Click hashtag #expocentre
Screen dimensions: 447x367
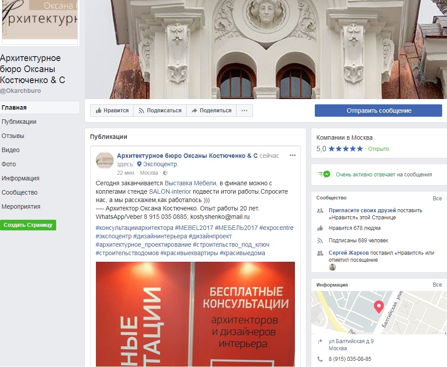point(276,228)
